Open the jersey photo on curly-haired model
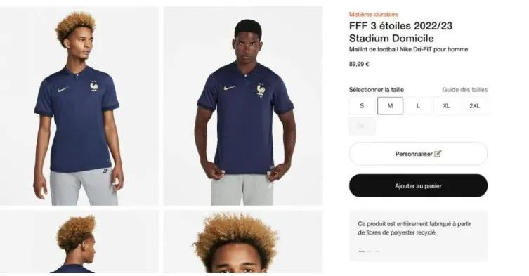The height and width of the screenshot is (276, 529). (79, 106)
